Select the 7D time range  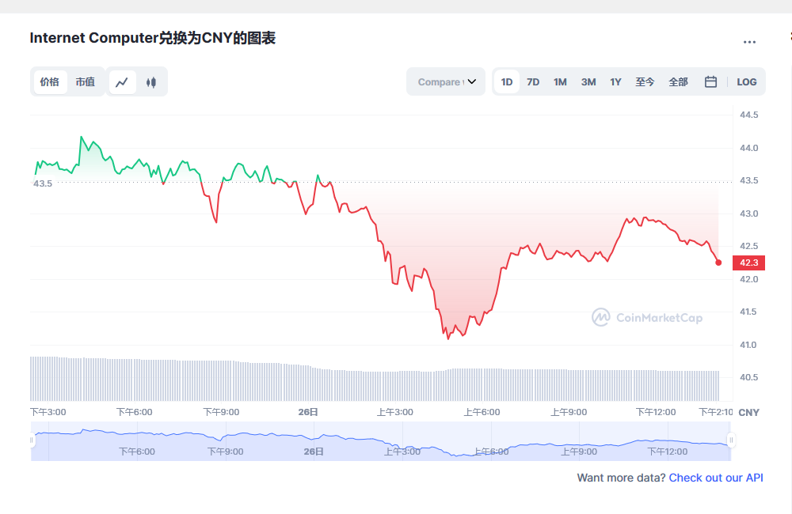[x=533, y=81]
